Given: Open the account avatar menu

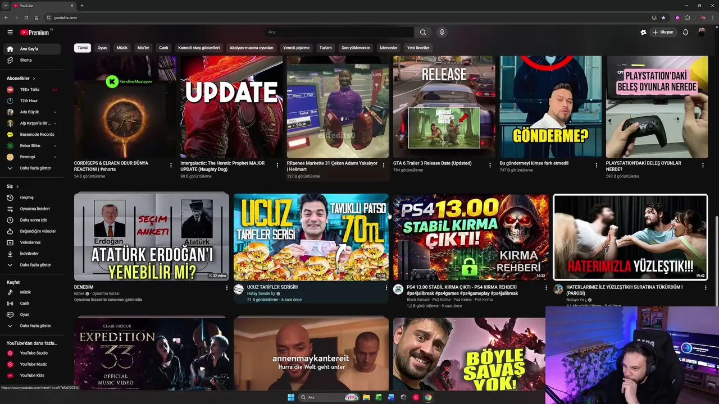Looking at the screenshot, I should point(702,33).
